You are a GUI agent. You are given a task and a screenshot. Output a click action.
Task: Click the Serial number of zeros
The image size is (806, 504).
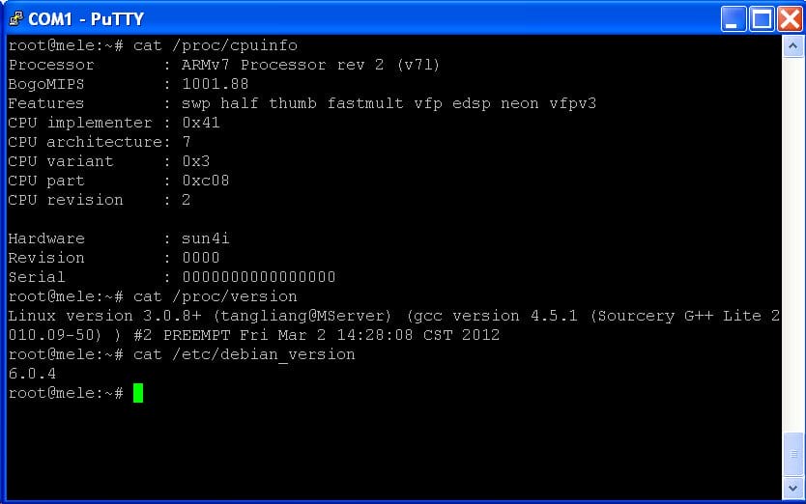pos(259,277)
